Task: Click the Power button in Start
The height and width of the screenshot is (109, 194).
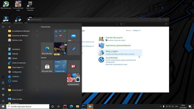Action: click(3, 101)
